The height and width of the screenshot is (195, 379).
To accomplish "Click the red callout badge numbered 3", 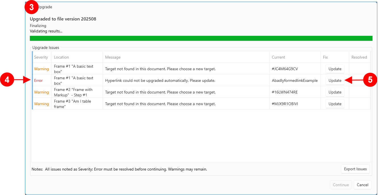I will (x=32, y=7).
